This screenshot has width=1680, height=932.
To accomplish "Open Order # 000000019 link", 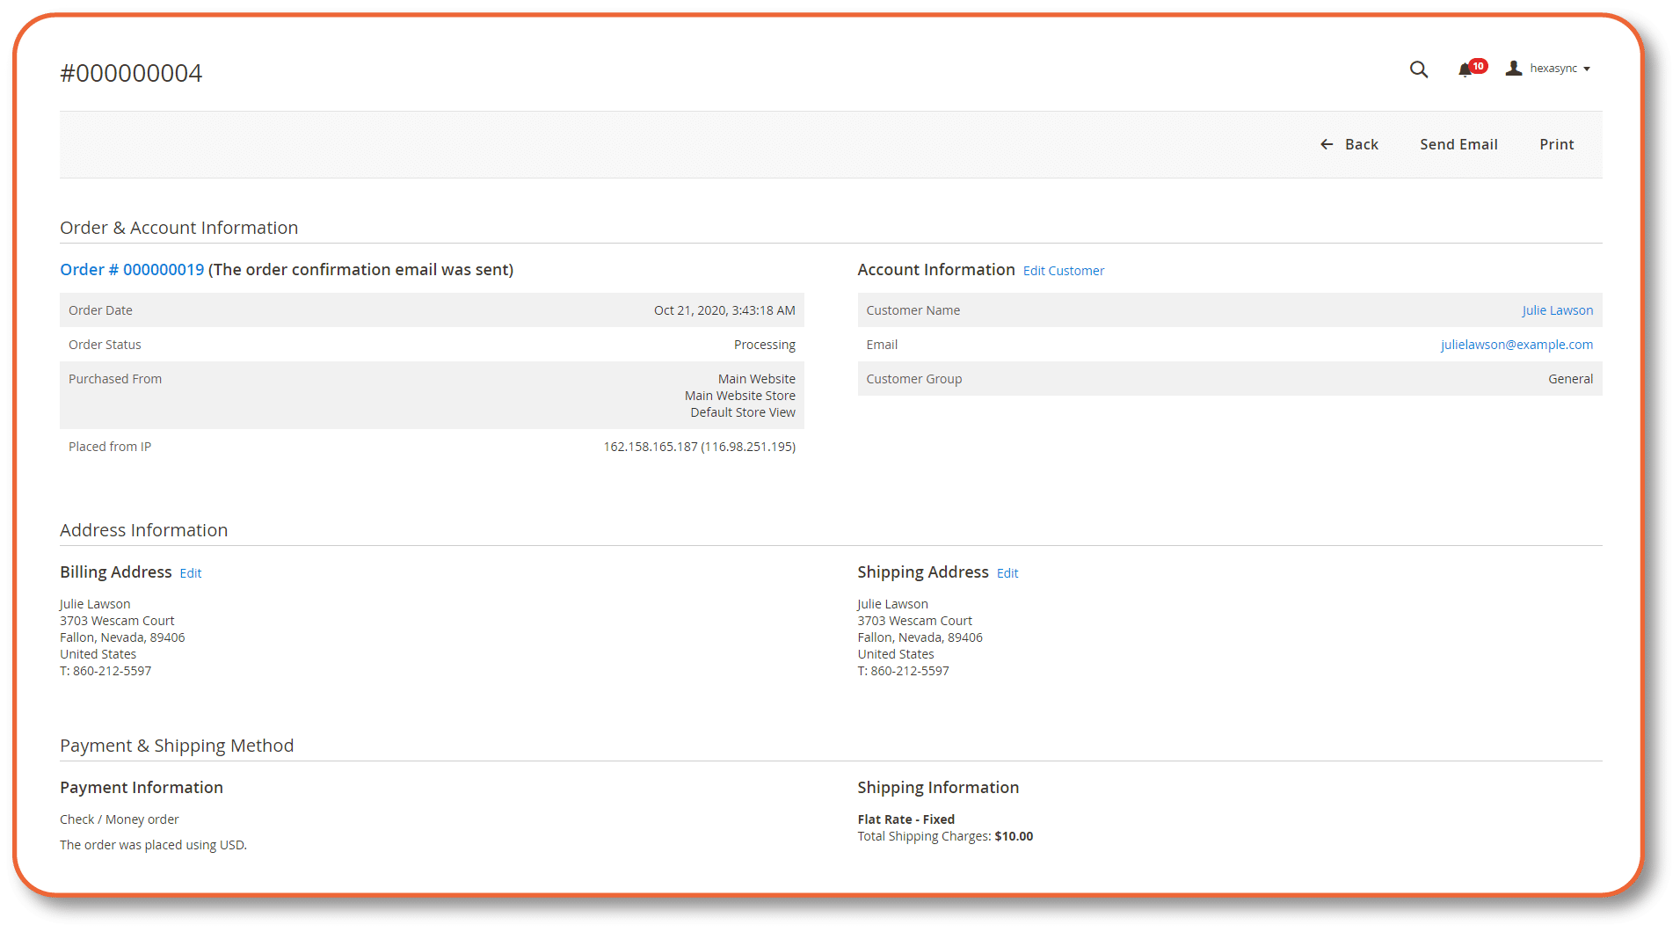I will pyautogui.click(x=132, y=269).
